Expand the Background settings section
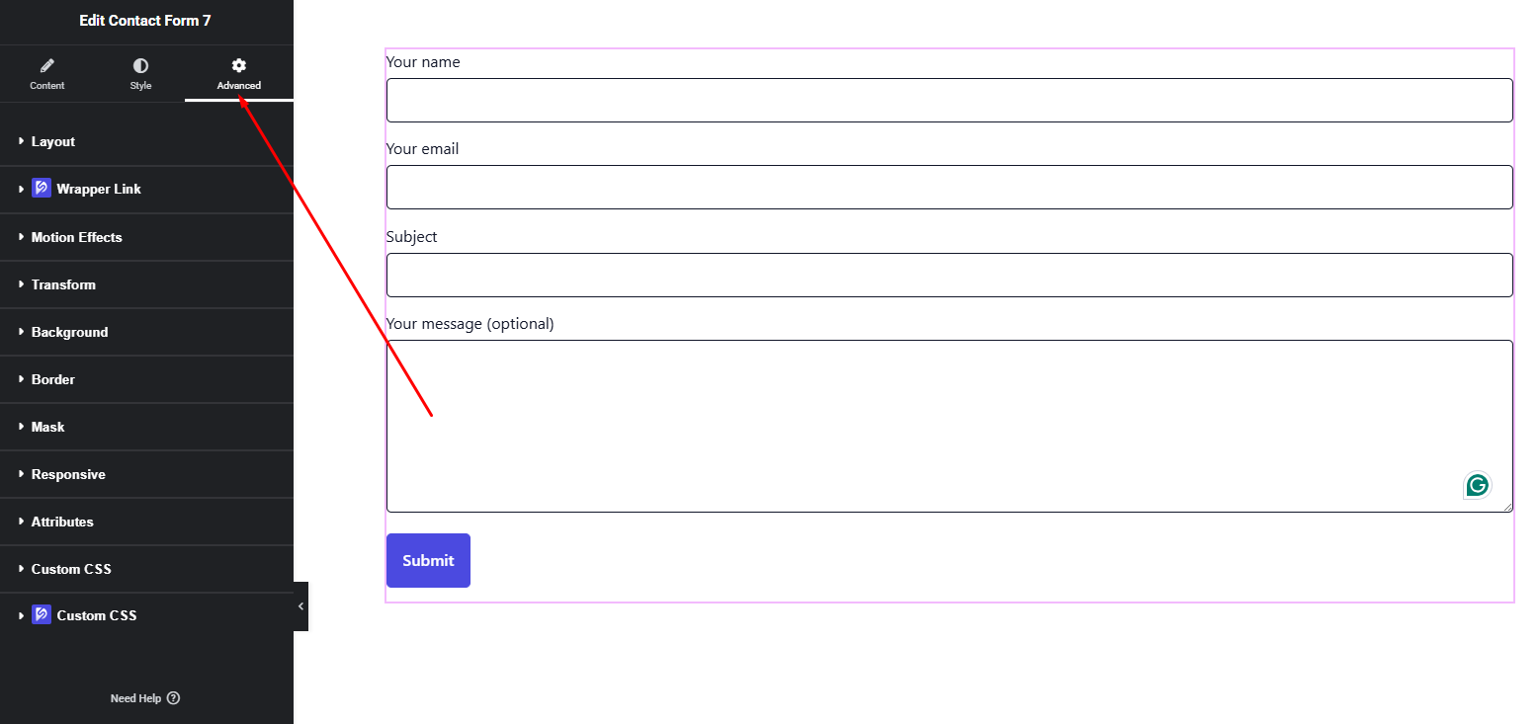The image size is (1540, 724). coord(69,332)
